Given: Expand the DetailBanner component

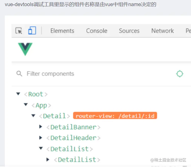Looking at the screenshot, I should click(41, 127).
